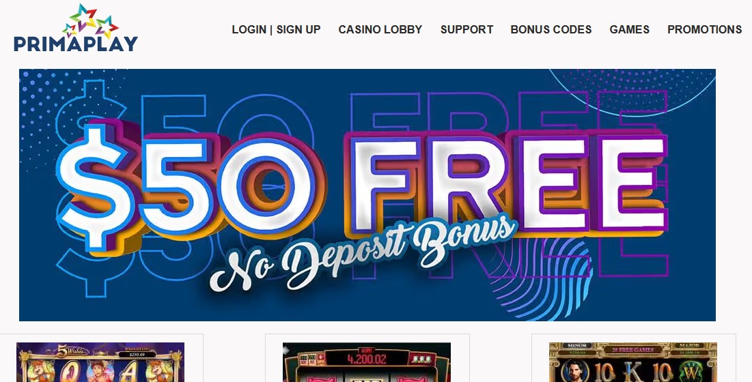Click the $250.69 jackpot display

[137, 355]
